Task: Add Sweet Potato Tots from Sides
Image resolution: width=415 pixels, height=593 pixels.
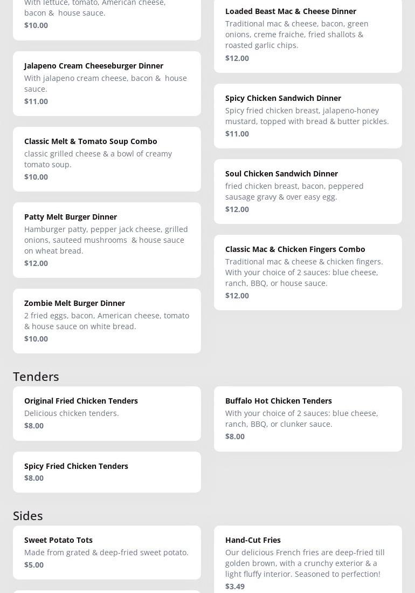Action: [107, 551]
